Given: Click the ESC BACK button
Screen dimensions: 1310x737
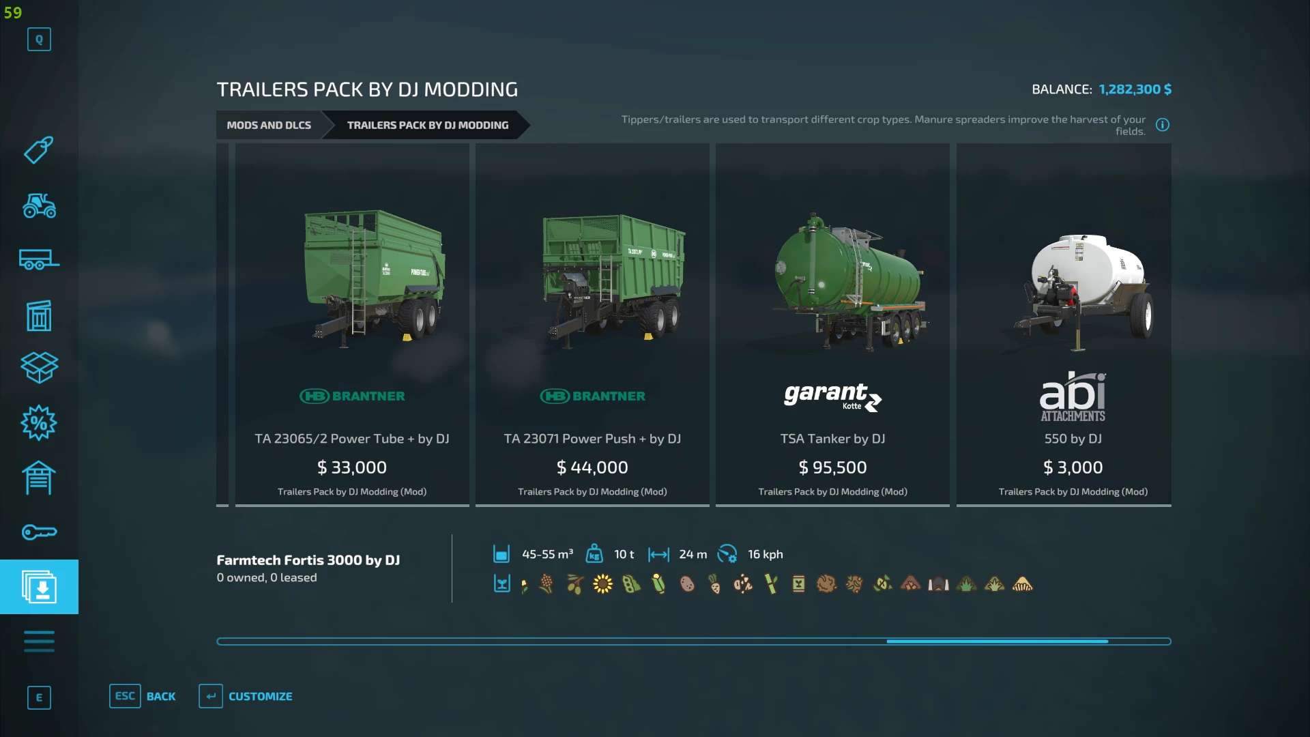Looking at the screenshot, I should click(x=143, y=696).
